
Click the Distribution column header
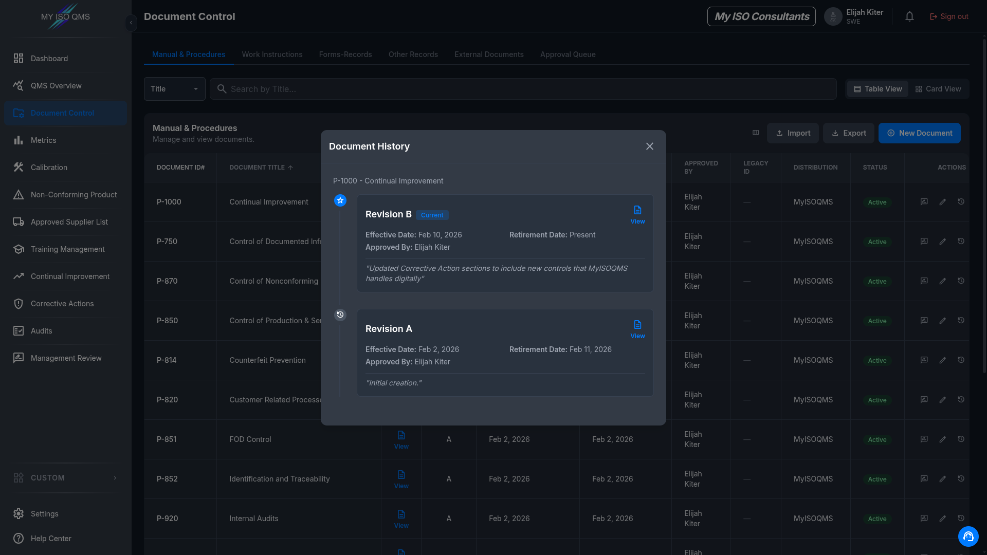pos(815,168)
